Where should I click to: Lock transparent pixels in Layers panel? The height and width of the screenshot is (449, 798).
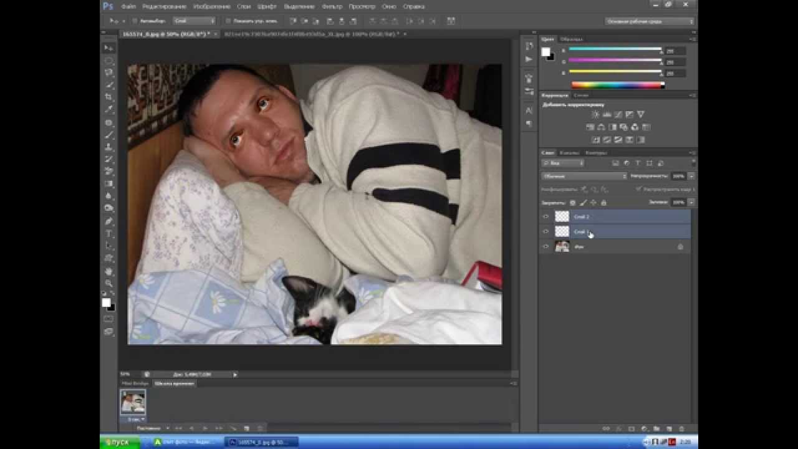pos(572,203)
